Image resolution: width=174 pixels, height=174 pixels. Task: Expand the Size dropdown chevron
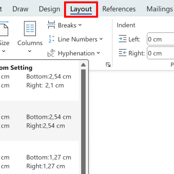point(4,51)
